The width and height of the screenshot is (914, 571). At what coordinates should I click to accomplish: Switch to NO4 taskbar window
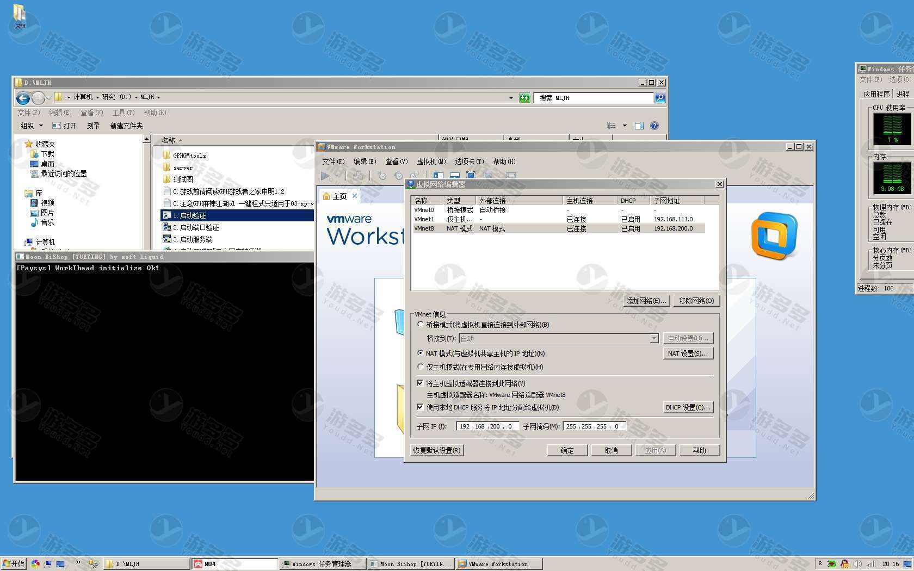click(235, 564)
